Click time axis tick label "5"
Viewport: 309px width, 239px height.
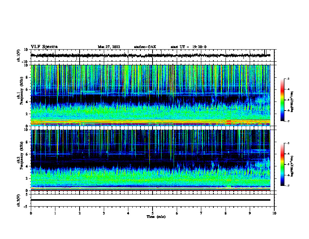pos(153,213)
